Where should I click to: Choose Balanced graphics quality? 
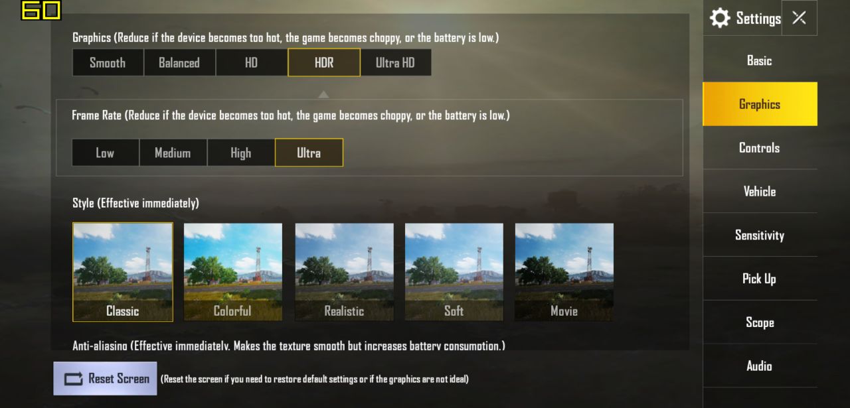[x=179, y=62]
